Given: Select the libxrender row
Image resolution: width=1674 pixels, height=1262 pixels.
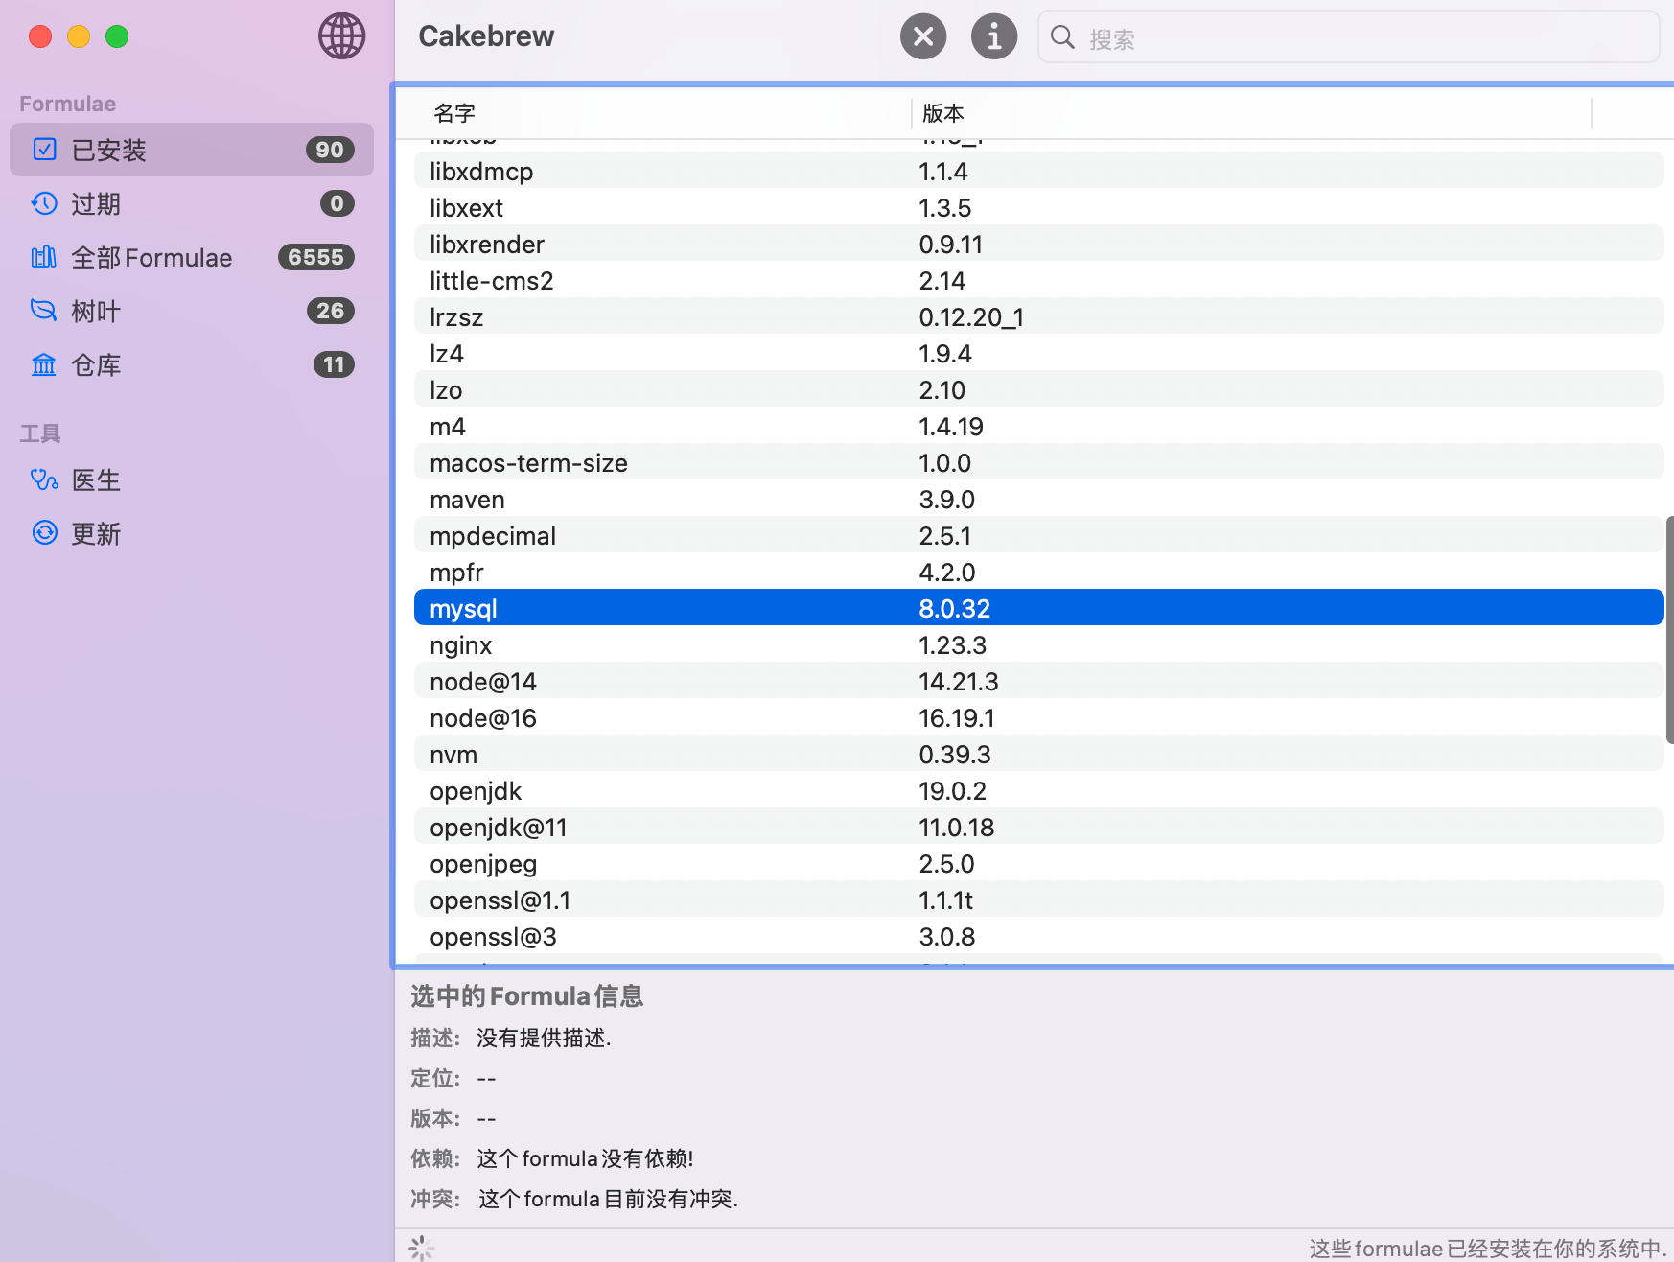Looking at the screenshot, I should [1038, 245].
